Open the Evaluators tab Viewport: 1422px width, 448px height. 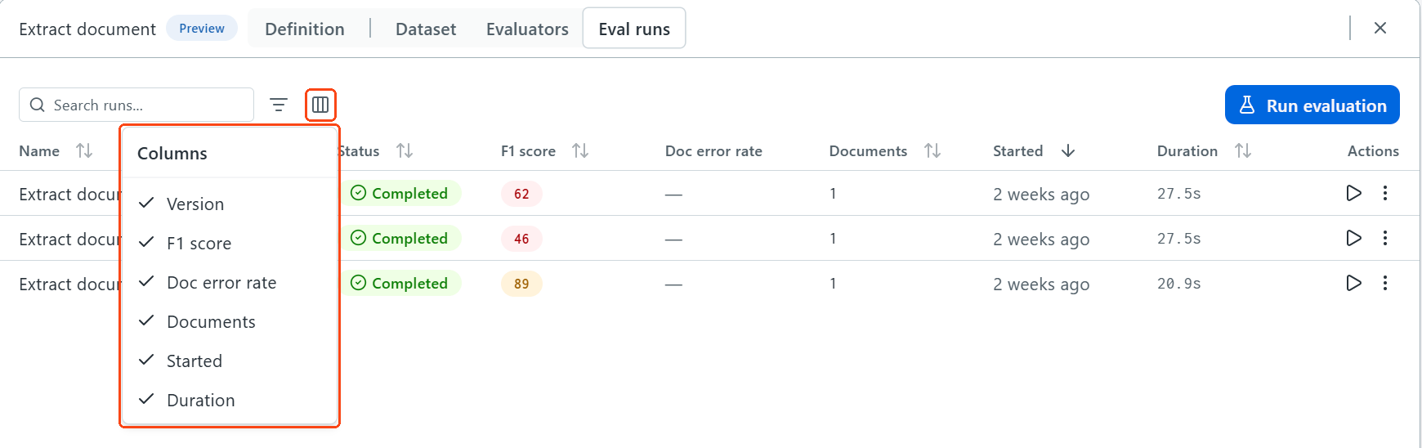[527, 29]
